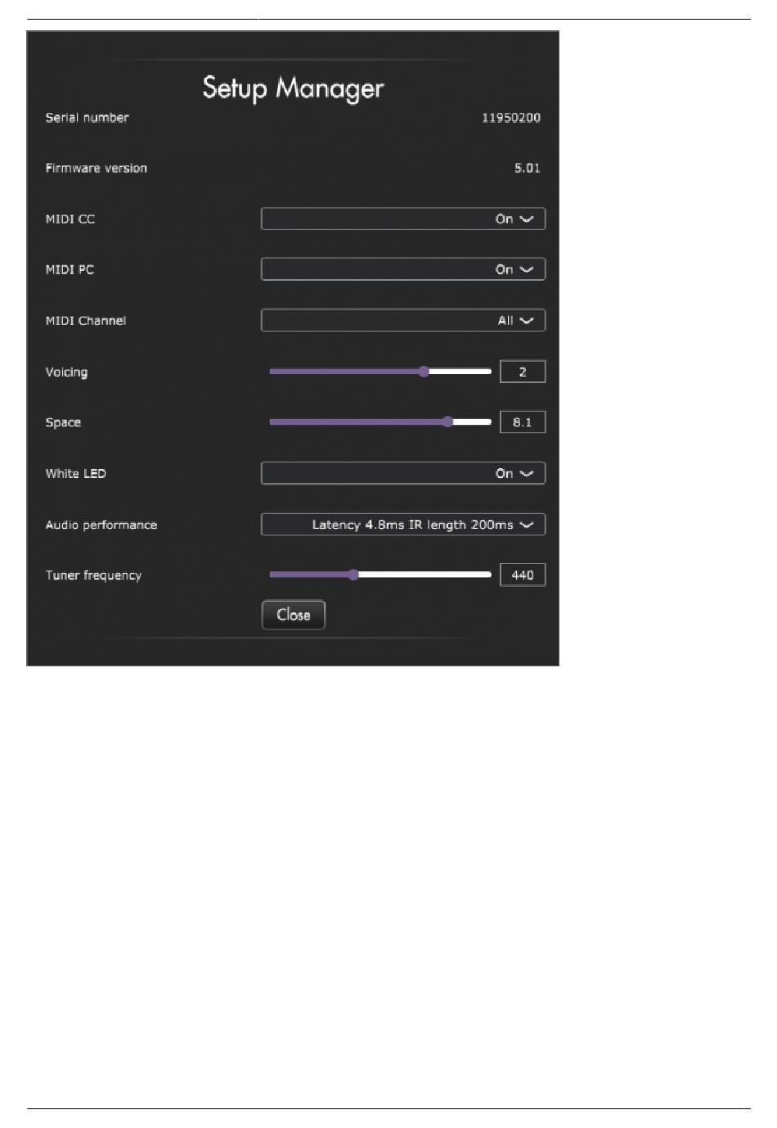Image resolution: width=777 pixels, height=1128 pixels.
Task: Click the Tuner frequency field showing 440
Action: 523,575
